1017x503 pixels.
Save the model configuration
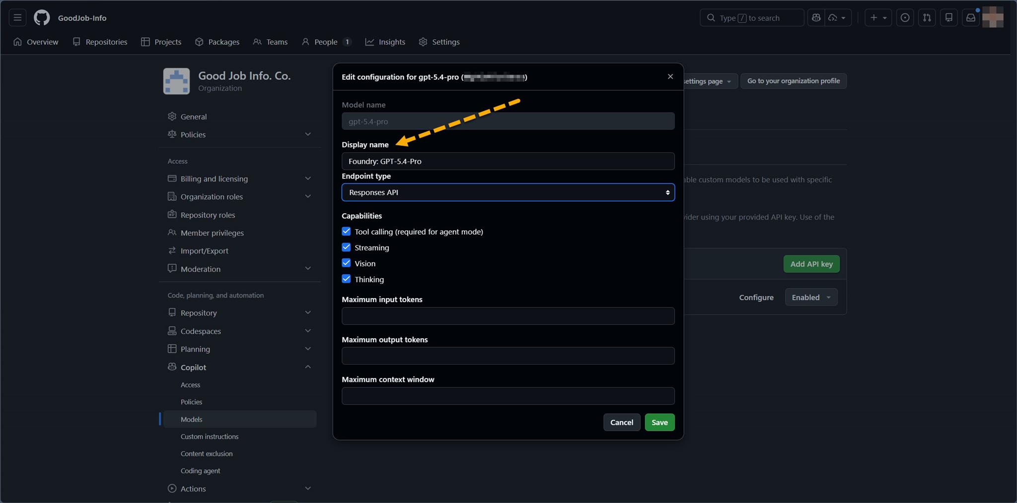pyautogui.click(x=659, y=423)
